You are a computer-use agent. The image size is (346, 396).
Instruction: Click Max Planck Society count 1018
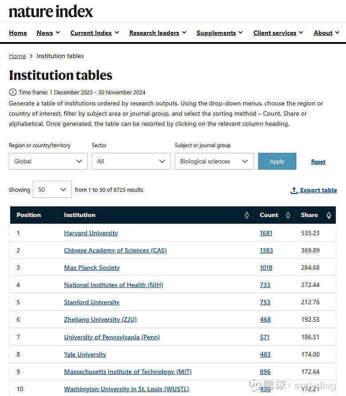(266, 268)
